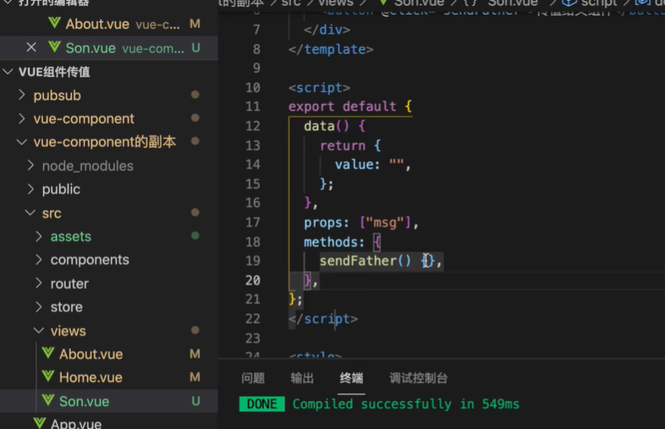Click the 'data() {' line
This screenshot has height=429, width=665.
pyautogui.click(x=335, y=125)
